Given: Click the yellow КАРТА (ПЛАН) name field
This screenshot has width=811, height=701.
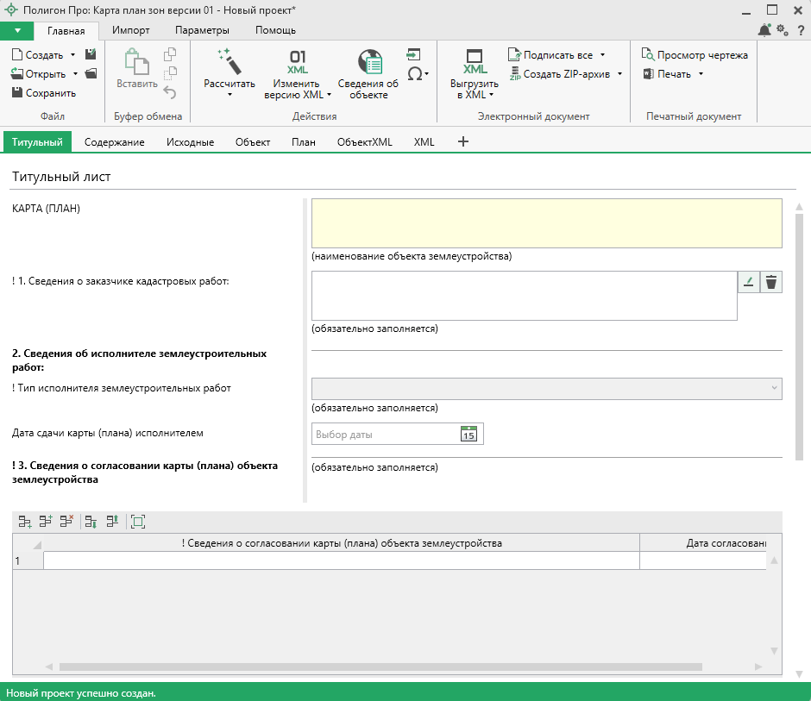Looking at the screenshot, I should (x=546, y=223).
